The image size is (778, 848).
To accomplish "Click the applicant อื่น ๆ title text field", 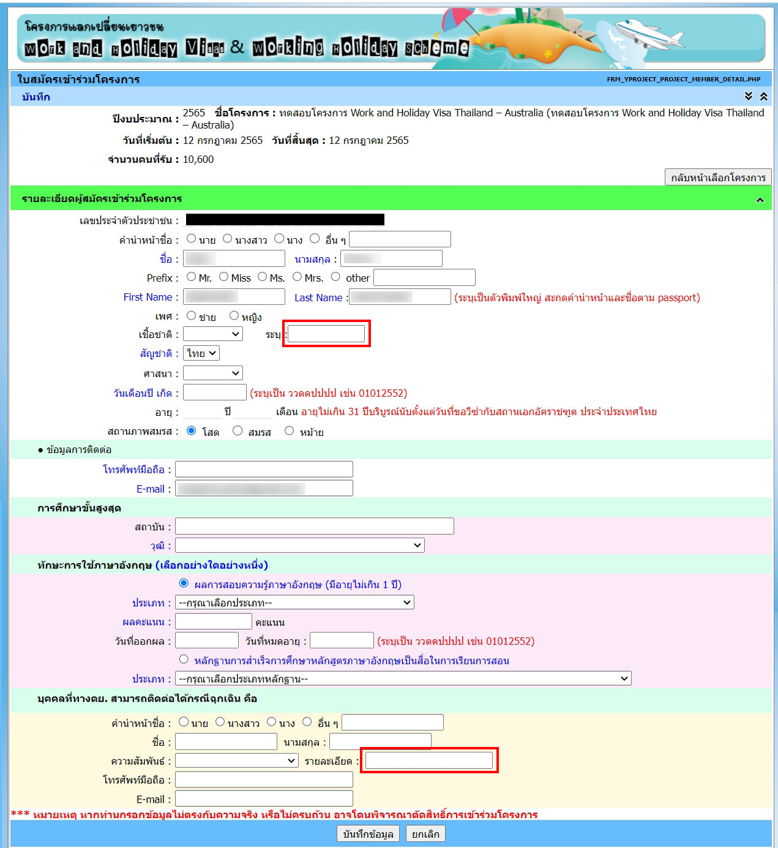I will coord(400,239).
